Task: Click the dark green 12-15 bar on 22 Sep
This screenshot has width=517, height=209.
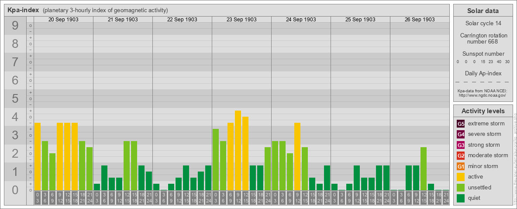Action: tap(186, 178)
